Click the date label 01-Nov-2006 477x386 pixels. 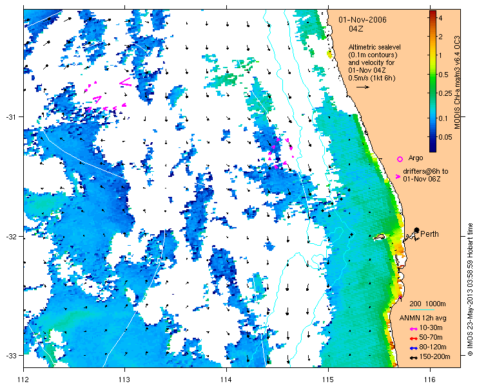tap(363, 20)
